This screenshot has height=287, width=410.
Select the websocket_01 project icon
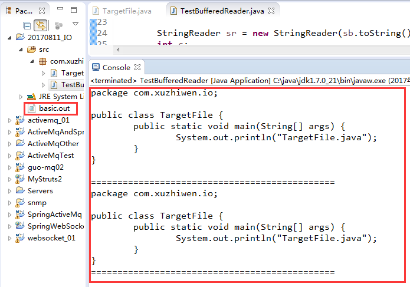(20, 238)
